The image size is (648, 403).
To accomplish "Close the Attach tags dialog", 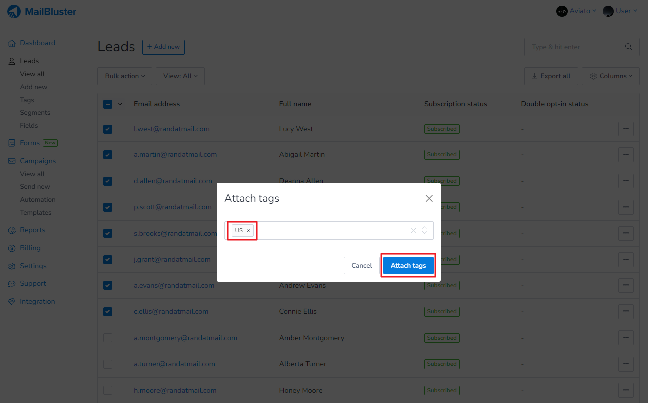I will [429, 198].
